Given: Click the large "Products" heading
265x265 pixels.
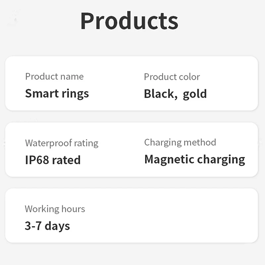Looking at the screenshot, I should click(129, 21).
